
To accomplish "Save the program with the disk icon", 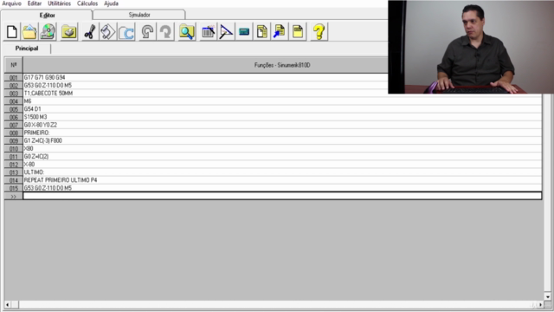I will [48, 32].
